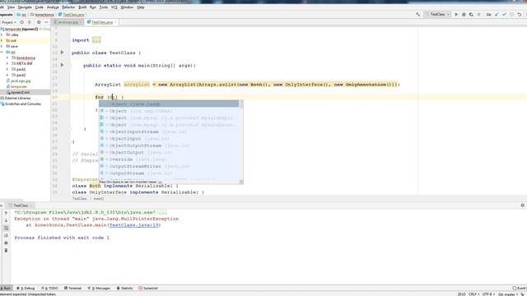Click run gutter arrow beside class TestClass
Viewport: 527px width, 296px height.
click(x=63, y=53)
